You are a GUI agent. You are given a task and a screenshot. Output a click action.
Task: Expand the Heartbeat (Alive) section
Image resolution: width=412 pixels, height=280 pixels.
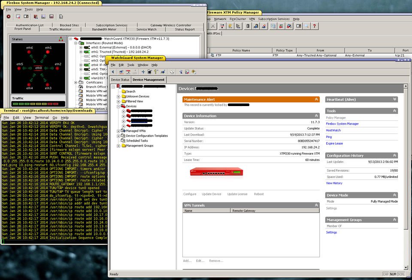pos(395,99)
